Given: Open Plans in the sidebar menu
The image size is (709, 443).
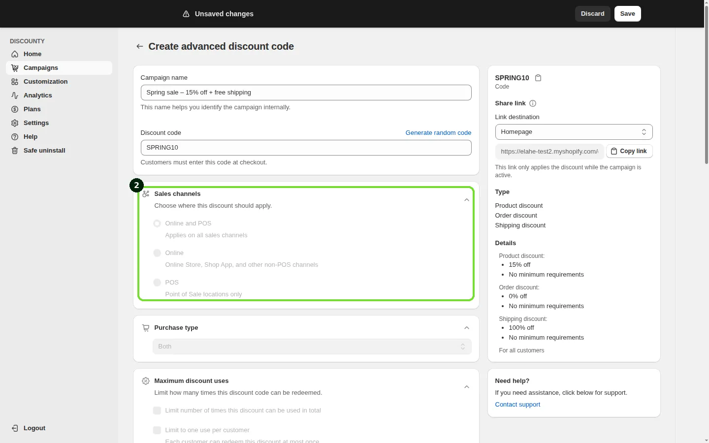Looking at the screenshot, I should 59,109.
